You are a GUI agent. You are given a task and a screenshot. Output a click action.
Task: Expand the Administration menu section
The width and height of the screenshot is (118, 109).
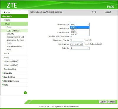click(x=10, y=81)
